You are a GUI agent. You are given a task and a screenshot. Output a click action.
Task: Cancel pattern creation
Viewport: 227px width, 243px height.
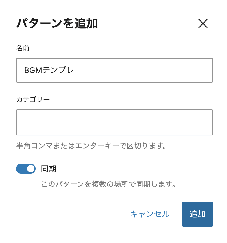tap(150, 214)
